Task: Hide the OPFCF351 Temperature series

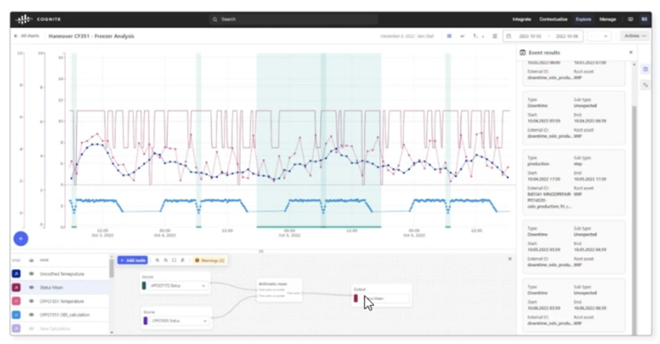Action: (32, 301)
